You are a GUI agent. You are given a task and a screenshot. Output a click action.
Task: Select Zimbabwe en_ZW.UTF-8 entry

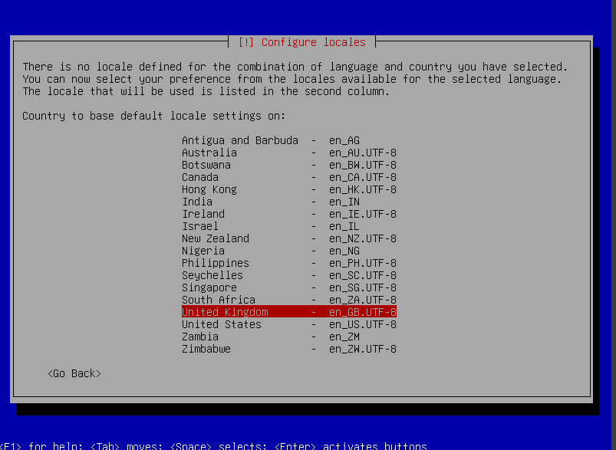(288, 349)
